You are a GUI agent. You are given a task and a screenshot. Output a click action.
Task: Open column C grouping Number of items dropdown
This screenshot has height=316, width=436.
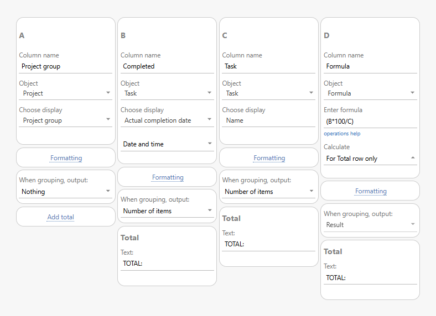269,192
